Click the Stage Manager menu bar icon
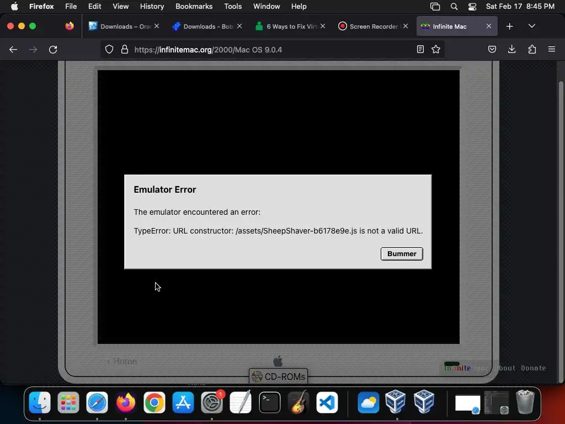 tap(435, 6)
